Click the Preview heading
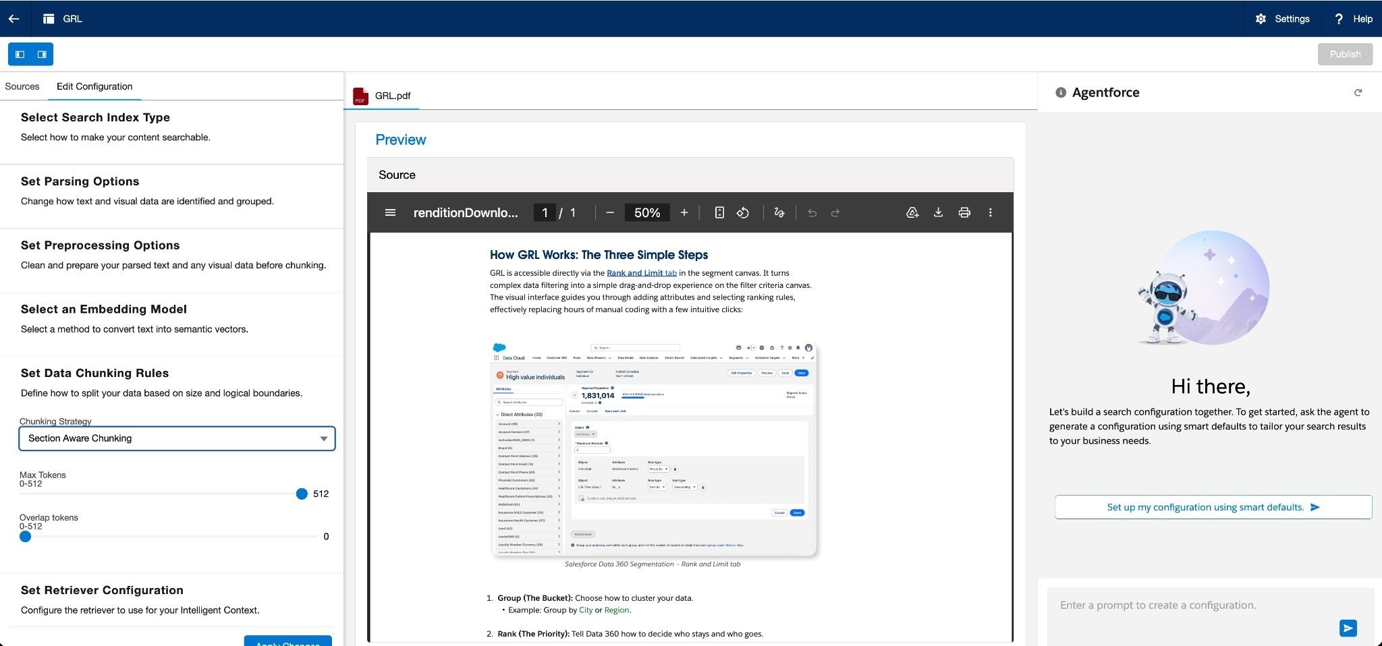The height and width of the screenshot is (646, 1382). pyautogui.click(x=401, y=140)
